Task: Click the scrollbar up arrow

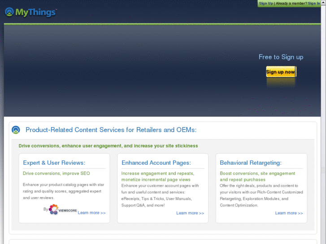Action: coord(323,3)
